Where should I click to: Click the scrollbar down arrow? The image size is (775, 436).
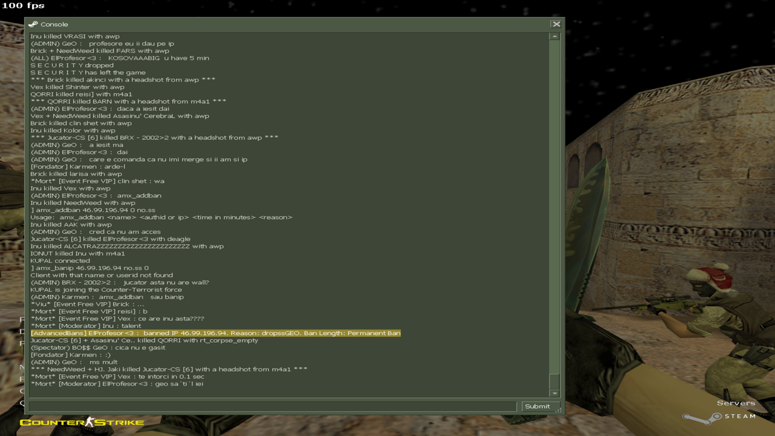553,392
